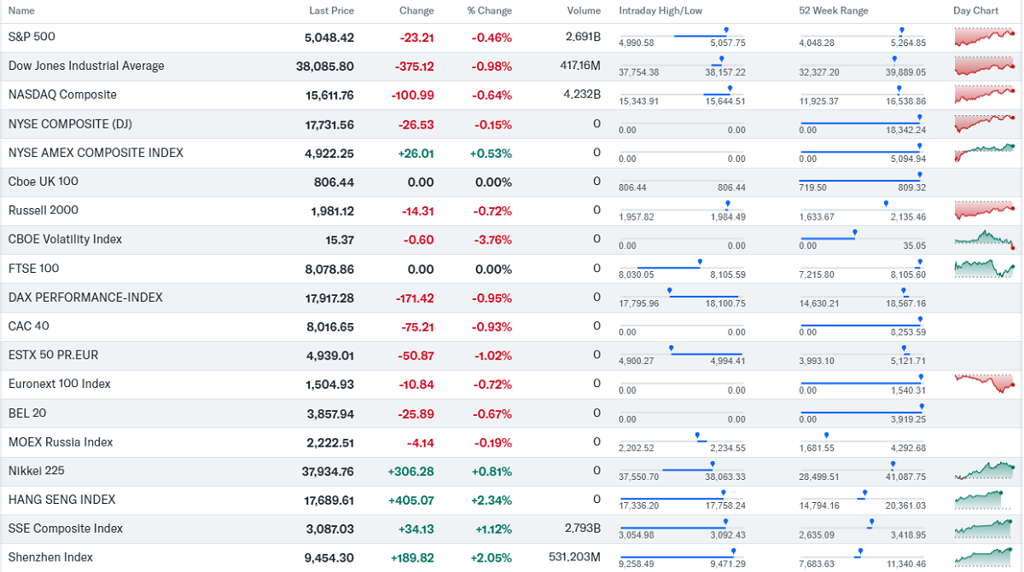The image size is (1024, 572).
Task: Open the Shenzhen Index link
Action: point(50,558)
